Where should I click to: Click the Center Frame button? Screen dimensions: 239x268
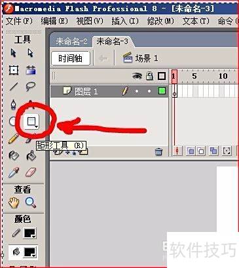click(x=177, y=151)
